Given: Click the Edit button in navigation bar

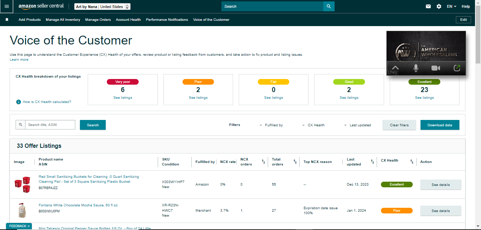Looking at the screenshot, I should coord(463,20).
